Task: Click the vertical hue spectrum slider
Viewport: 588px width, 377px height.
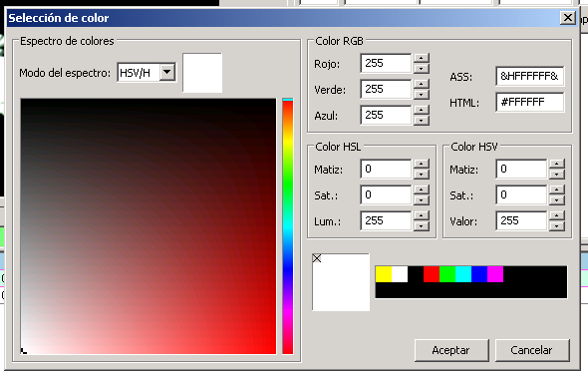Action: point(288,226)
